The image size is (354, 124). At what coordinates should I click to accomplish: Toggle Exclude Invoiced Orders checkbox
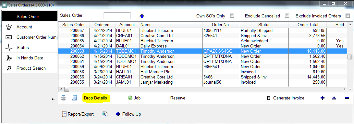[x=348, y=16]
